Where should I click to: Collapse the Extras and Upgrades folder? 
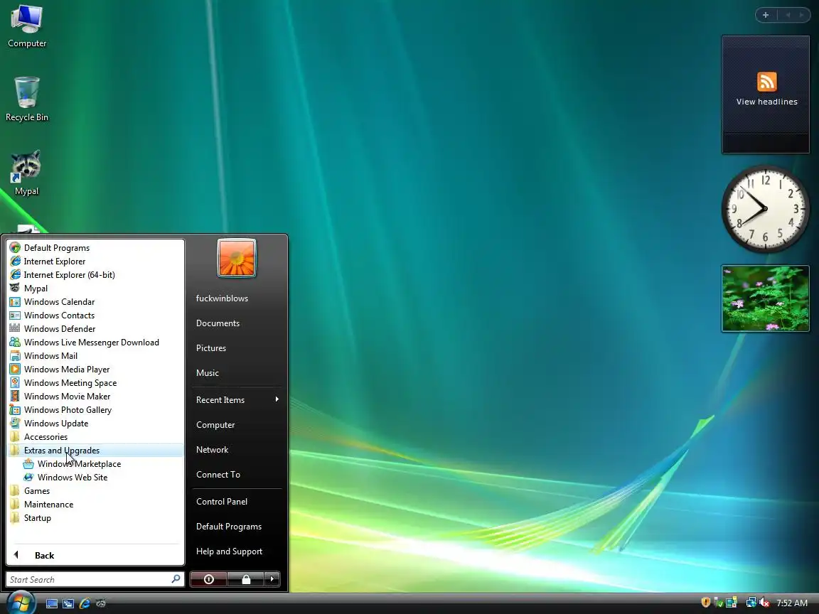pyautogui.click(x=95, y=451)
